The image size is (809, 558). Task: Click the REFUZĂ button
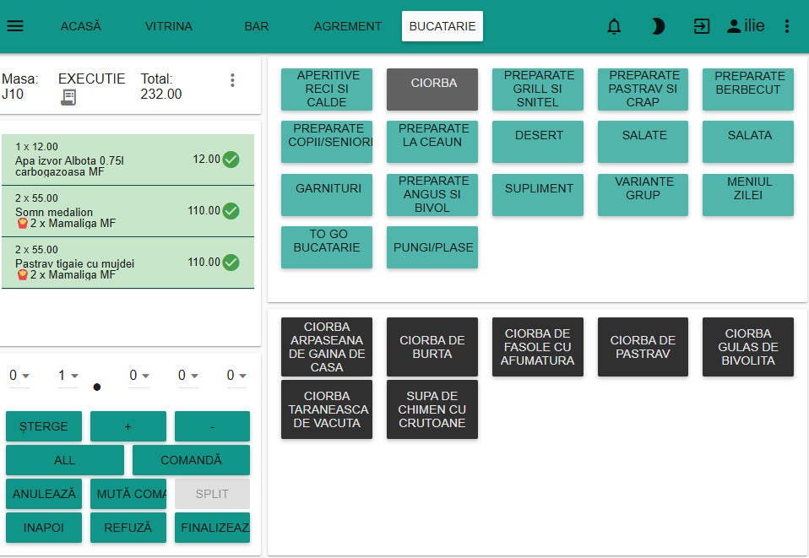coord(128,528)
